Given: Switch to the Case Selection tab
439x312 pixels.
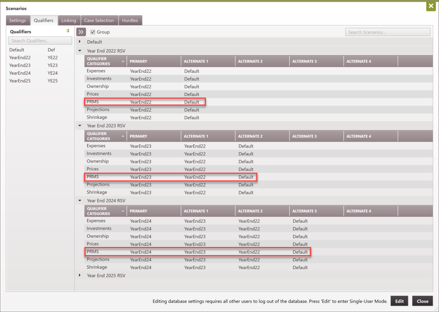Looking at the screenshot, I should point(99,20).
